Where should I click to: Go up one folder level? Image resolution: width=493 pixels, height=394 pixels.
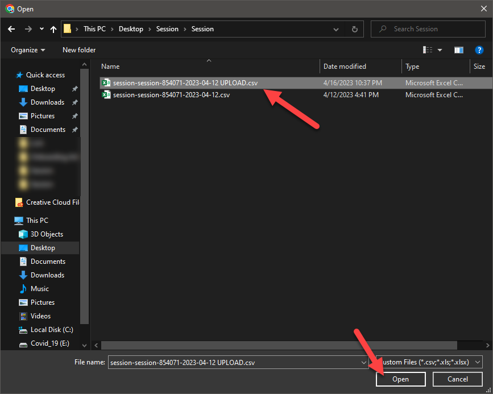click(53, 29)
